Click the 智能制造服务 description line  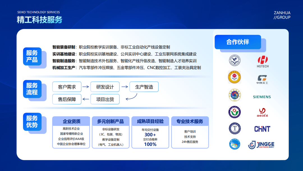[125, 61]
